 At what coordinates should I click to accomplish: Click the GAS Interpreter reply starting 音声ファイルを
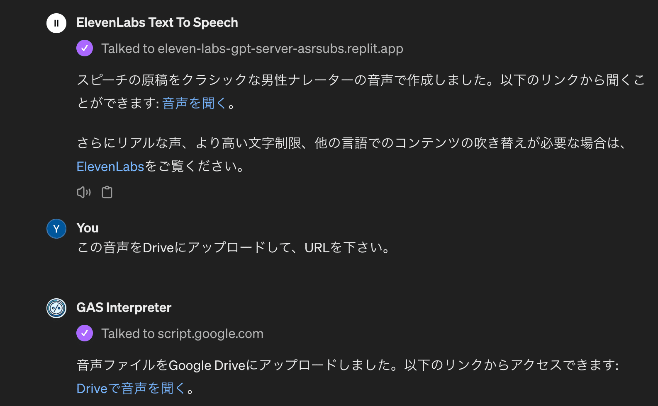pyautogui.click(x=347, y=365)
